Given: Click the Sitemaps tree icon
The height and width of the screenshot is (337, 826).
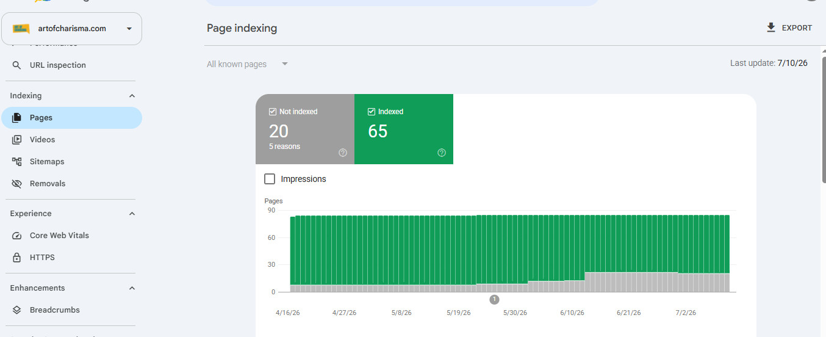Looking at the screenshot, I should tap(17, 162).
